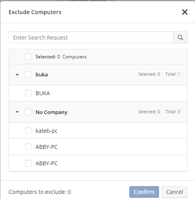
Task: Close the Exclude Computers dialog
Action: [x=185, y=12]
